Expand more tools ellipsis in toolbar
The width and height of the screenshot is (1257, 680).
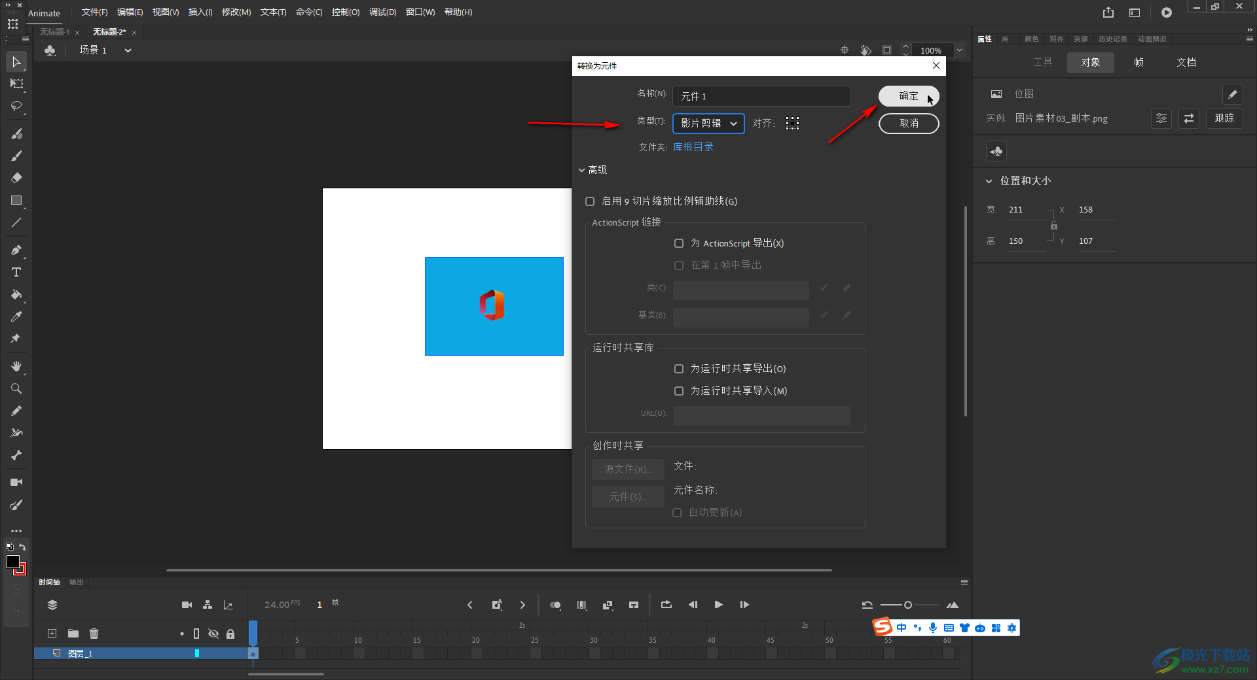16,531
